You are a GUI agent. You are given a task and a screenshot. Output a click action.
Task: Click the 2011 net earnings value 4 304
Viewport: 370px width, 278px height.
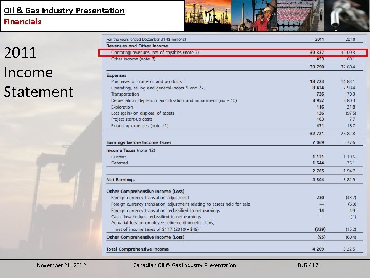point(318,180)
